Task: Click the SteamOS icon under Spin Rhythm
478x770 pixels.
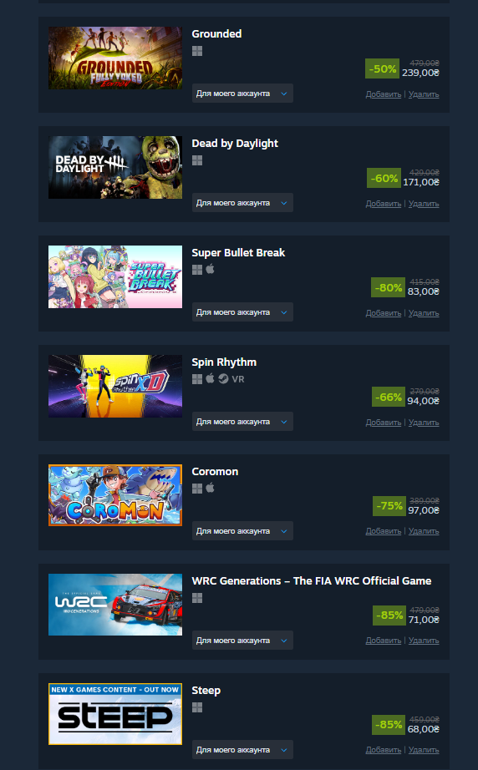Action: click(x=223, y=378)
